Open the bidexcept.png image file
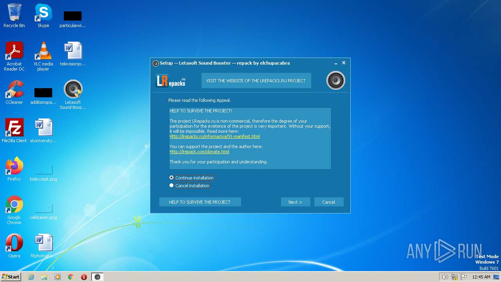 coord(43,172)
